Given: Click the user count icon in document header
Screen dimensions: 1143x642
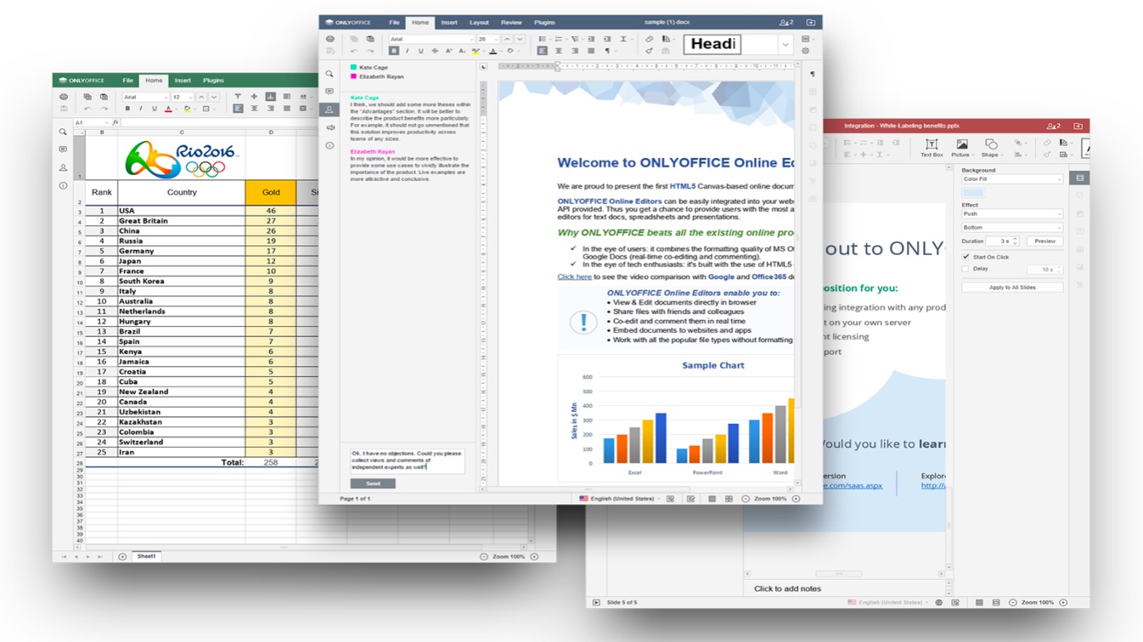Looking at the screenshot, I should pos(786,23).
